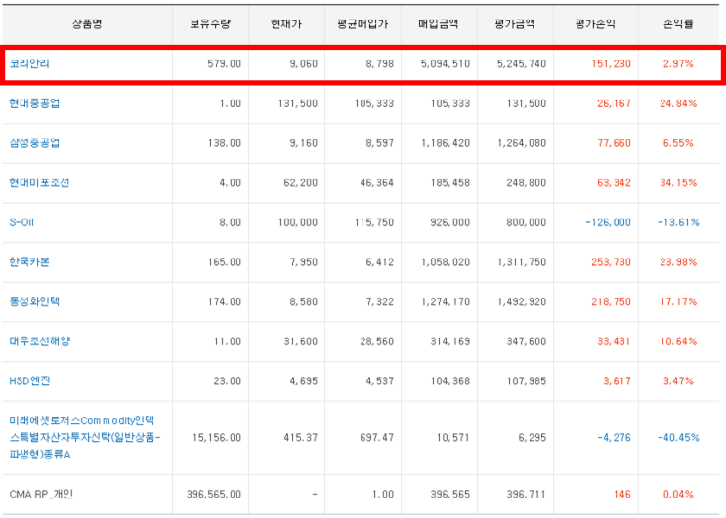Select 한국카본 current price 7,950
The width and height of the screenshot is (726, 518).
point(304,263)
